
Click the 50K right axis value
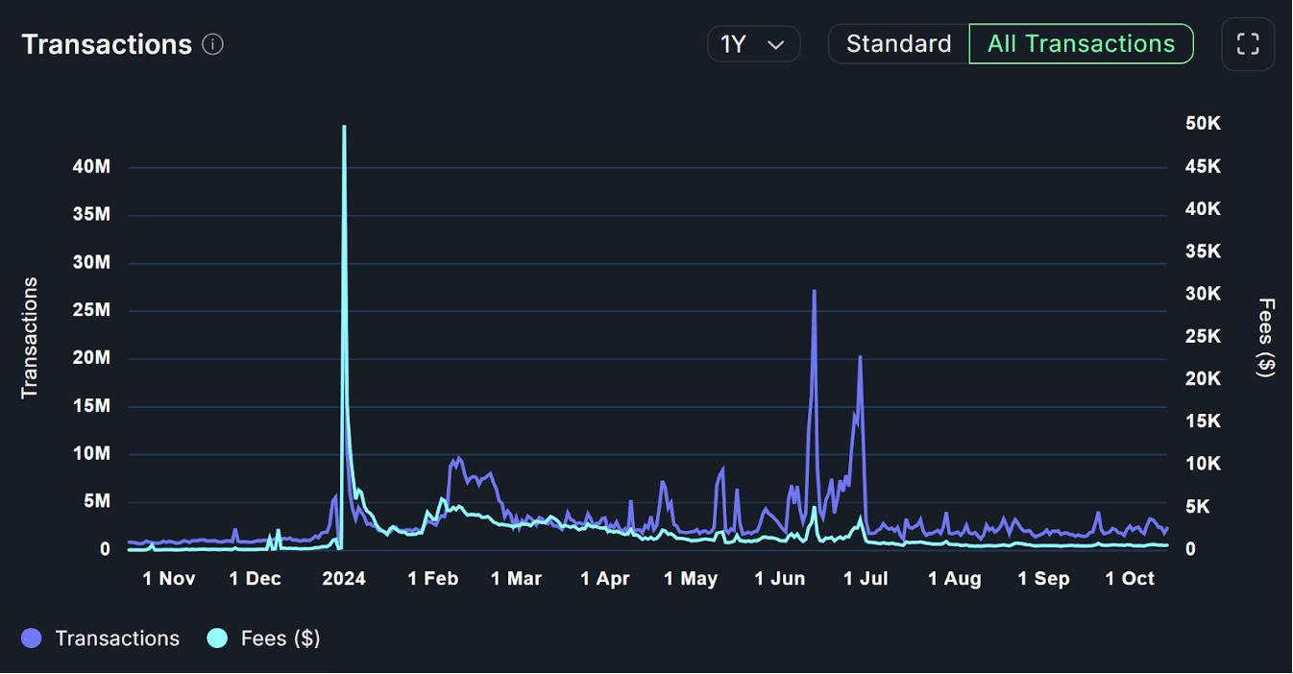tap(1203, 124)
